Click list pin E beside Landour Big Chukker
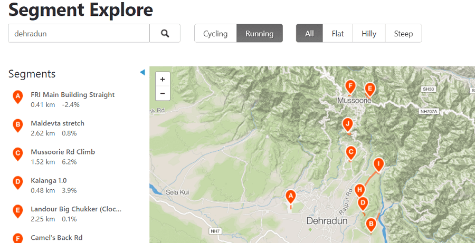Image resolution: width=475 pixels, height=243 pixels. tap(18, 211)
